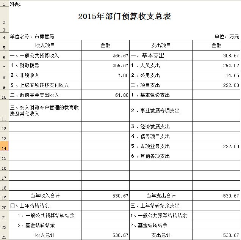Select the row 6 header
The height and width of the screenshot is (240, 241).
(x=4, y=57)
